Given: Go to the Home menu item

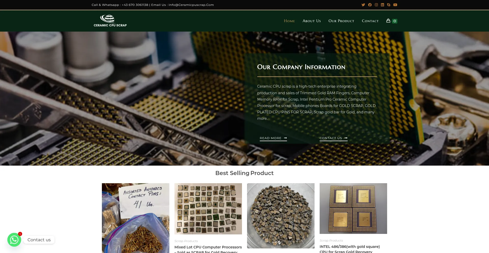Looking at the screenshot, I should coord(289,21).
